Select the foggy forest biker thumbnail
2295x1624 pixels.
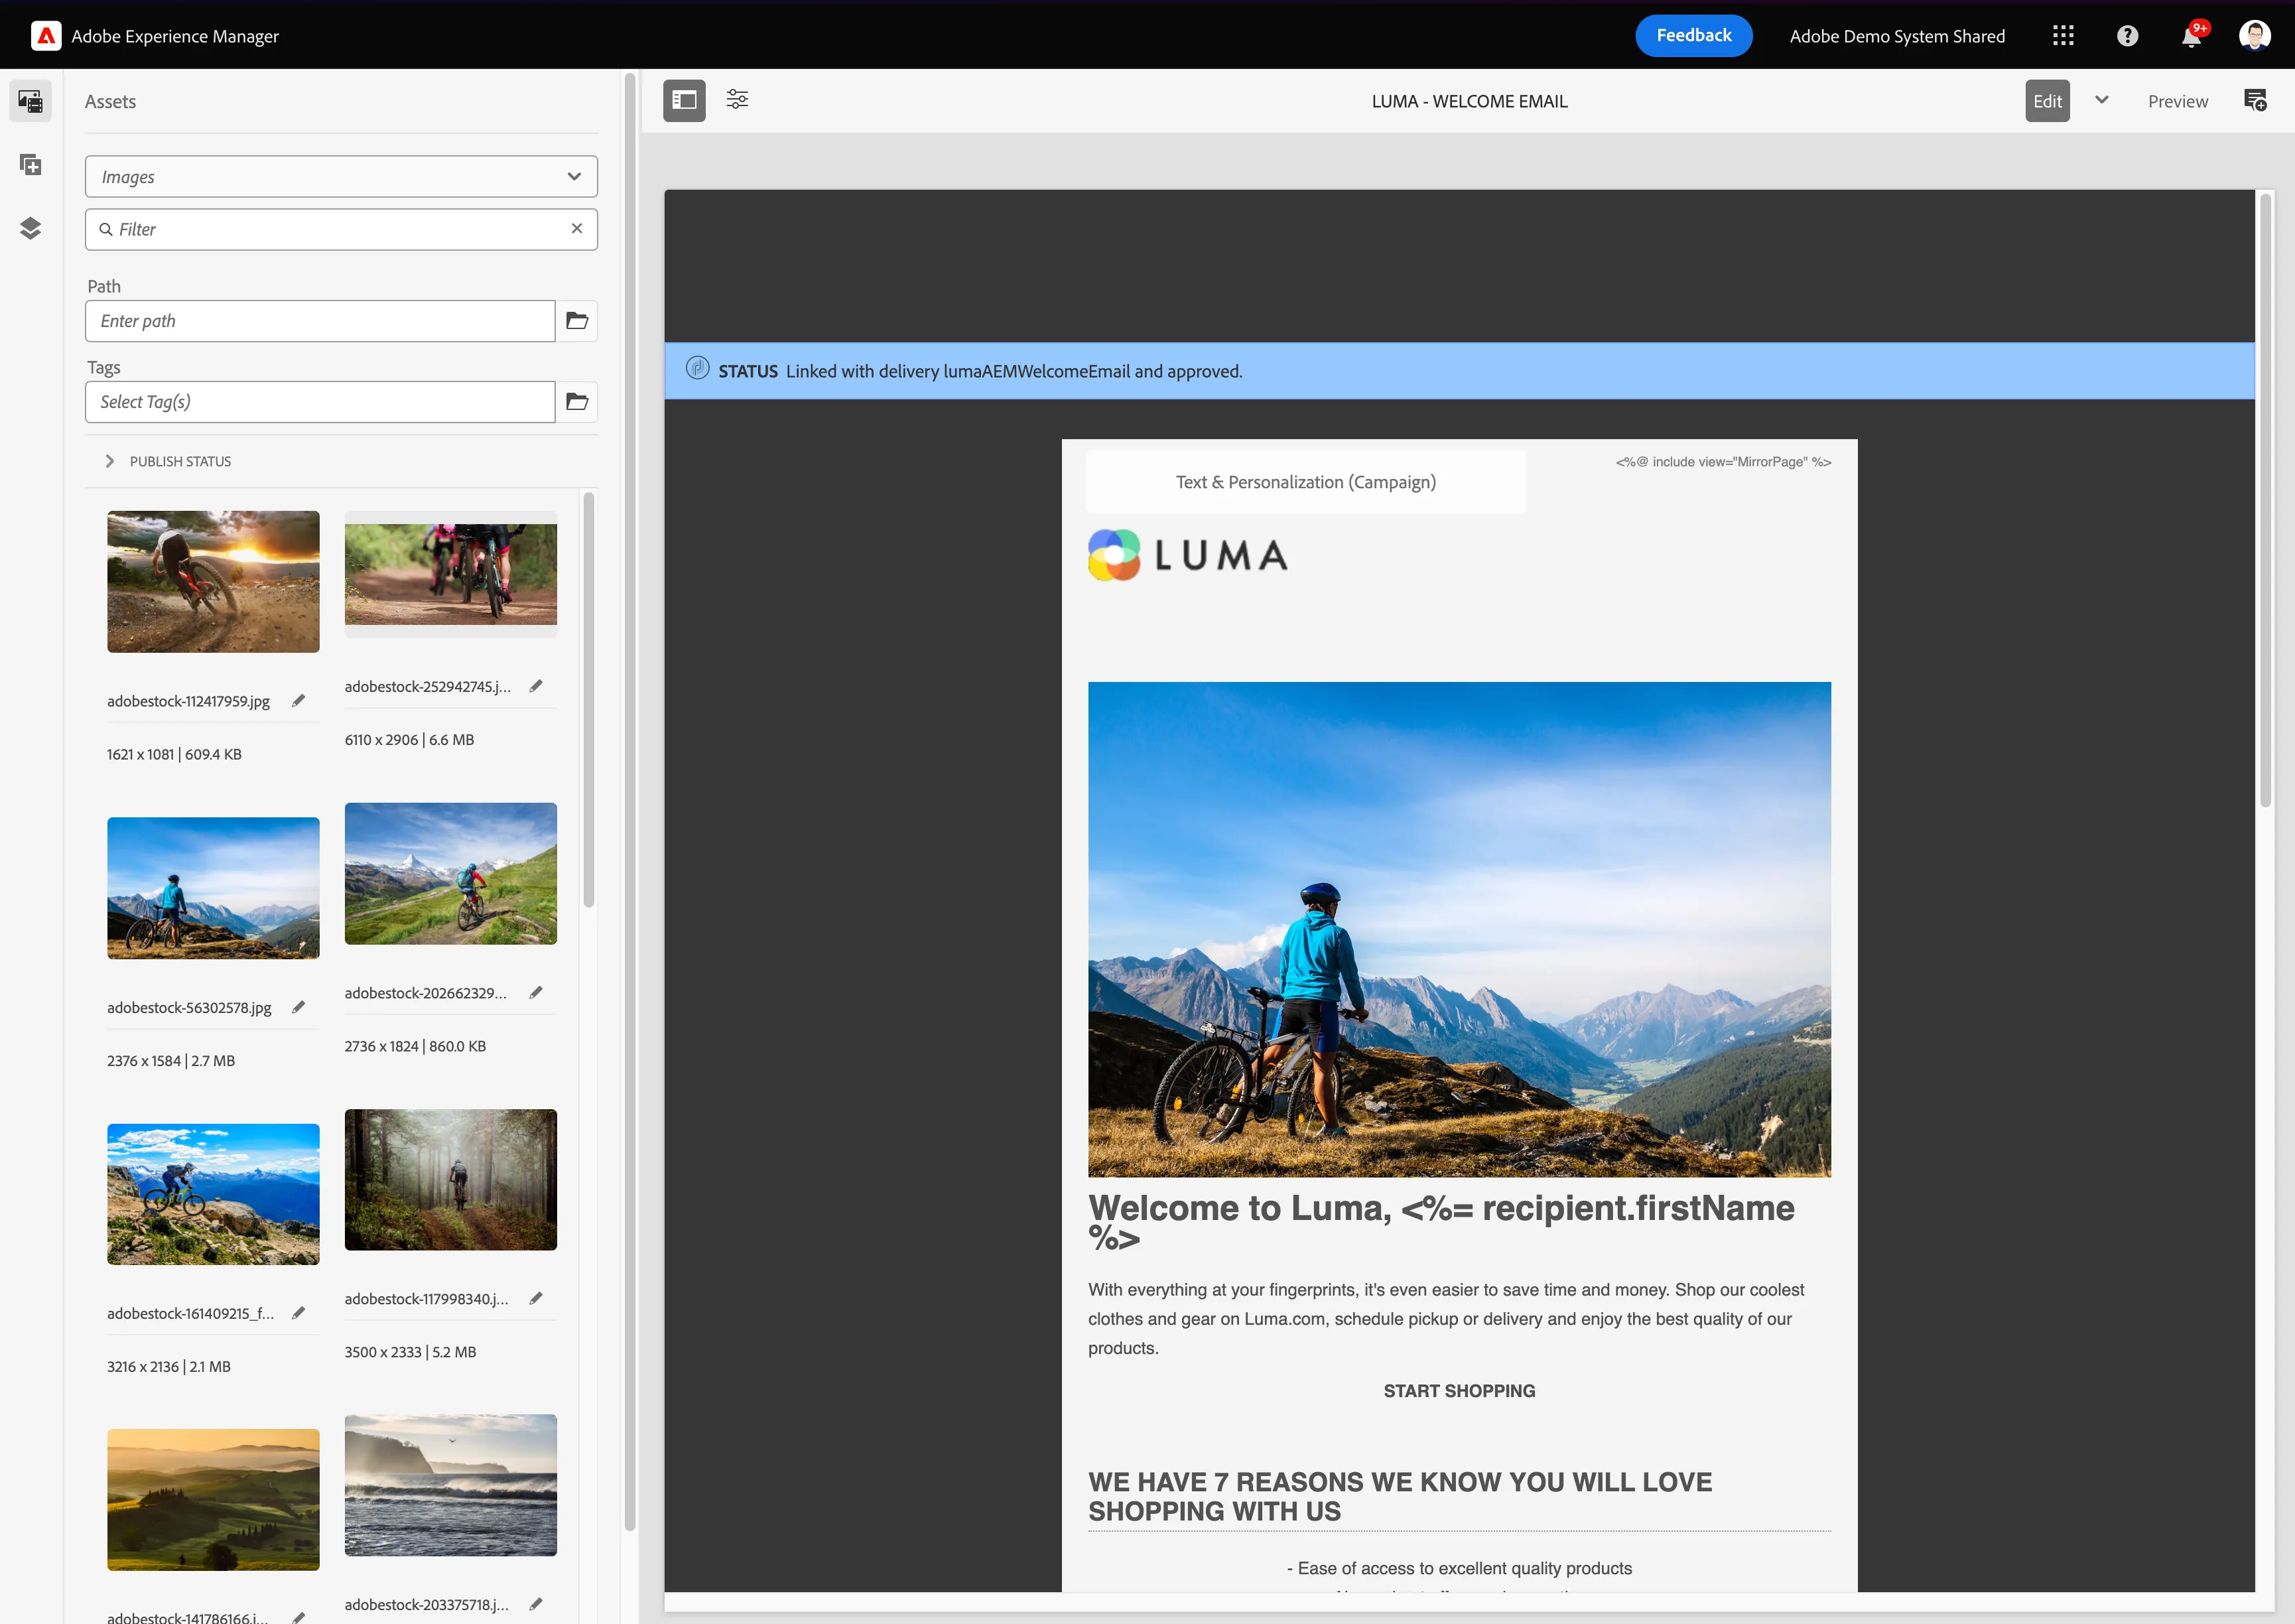(451, 1180)
